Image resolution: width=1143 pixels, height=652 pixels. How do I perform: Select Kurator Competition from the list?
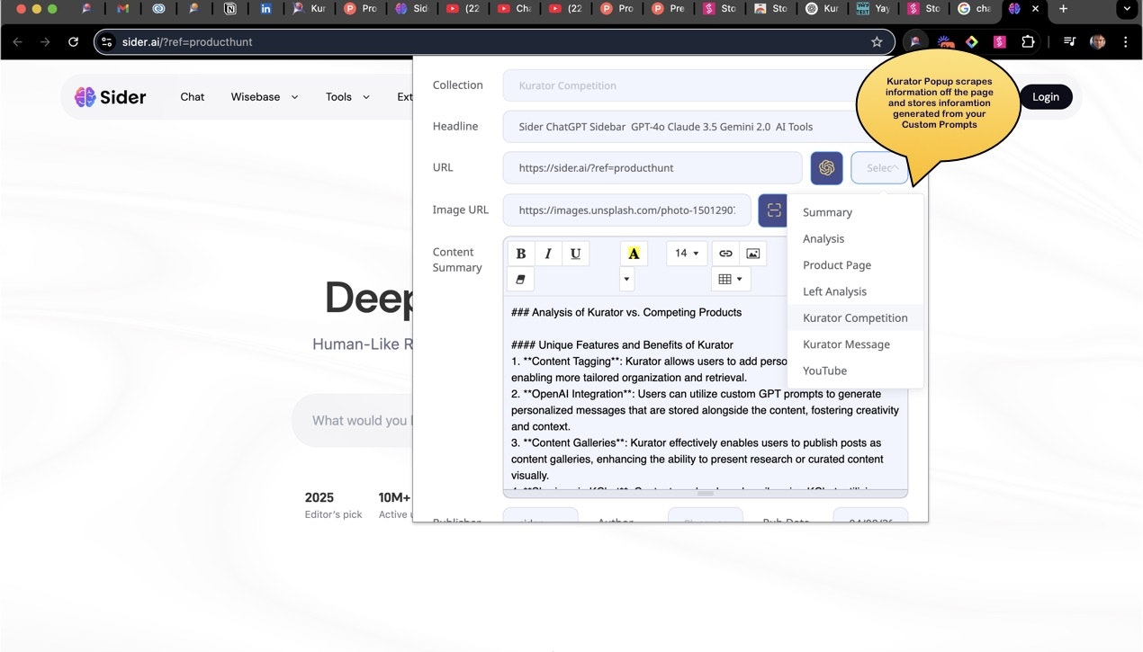tap(855, 317)
